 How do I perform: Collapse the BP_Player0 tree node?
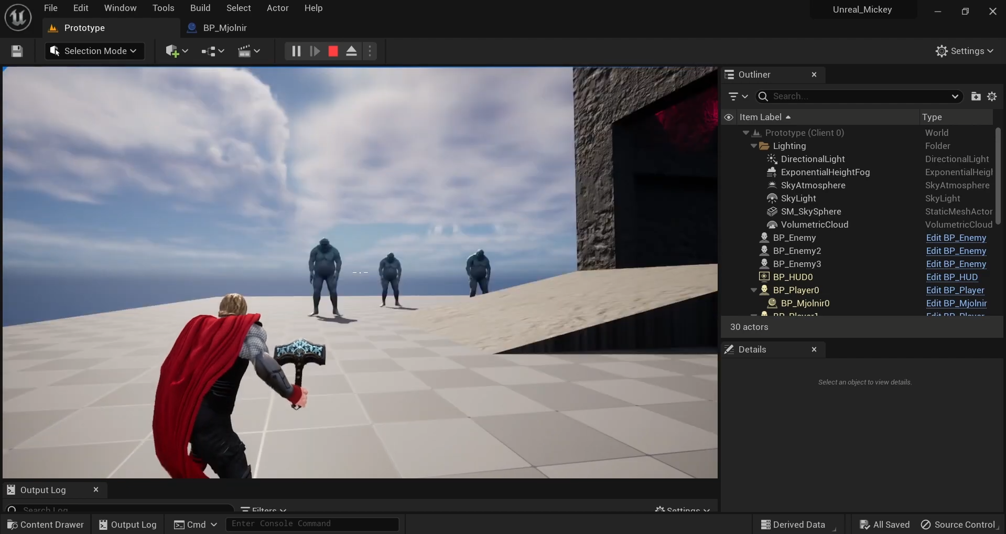coord(753,291)
